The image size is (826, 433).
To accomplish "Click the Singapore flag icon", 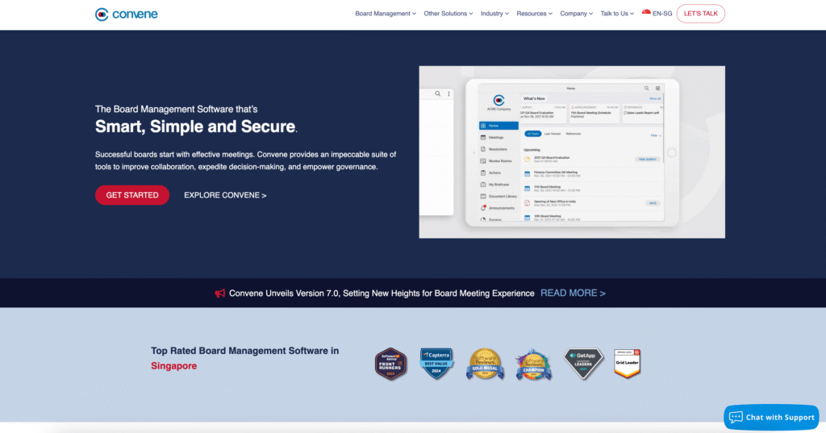I will [x=646, y=13].
